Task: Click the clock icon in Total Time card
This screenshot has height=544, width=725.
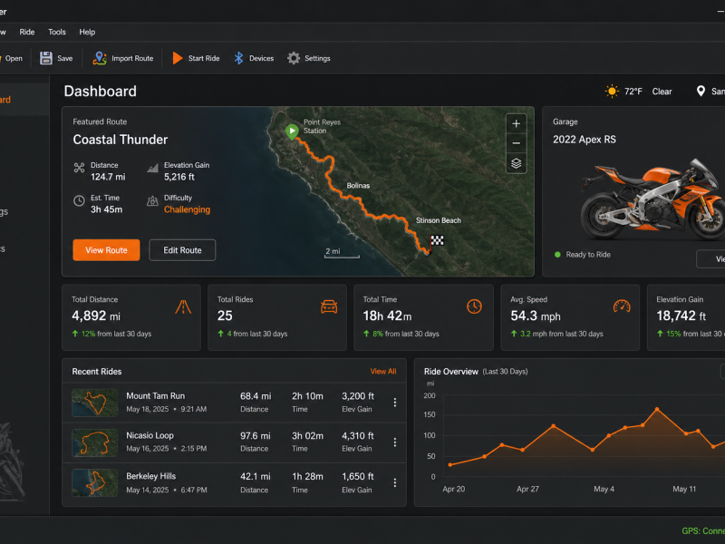Action: click(x=474, y=306)
